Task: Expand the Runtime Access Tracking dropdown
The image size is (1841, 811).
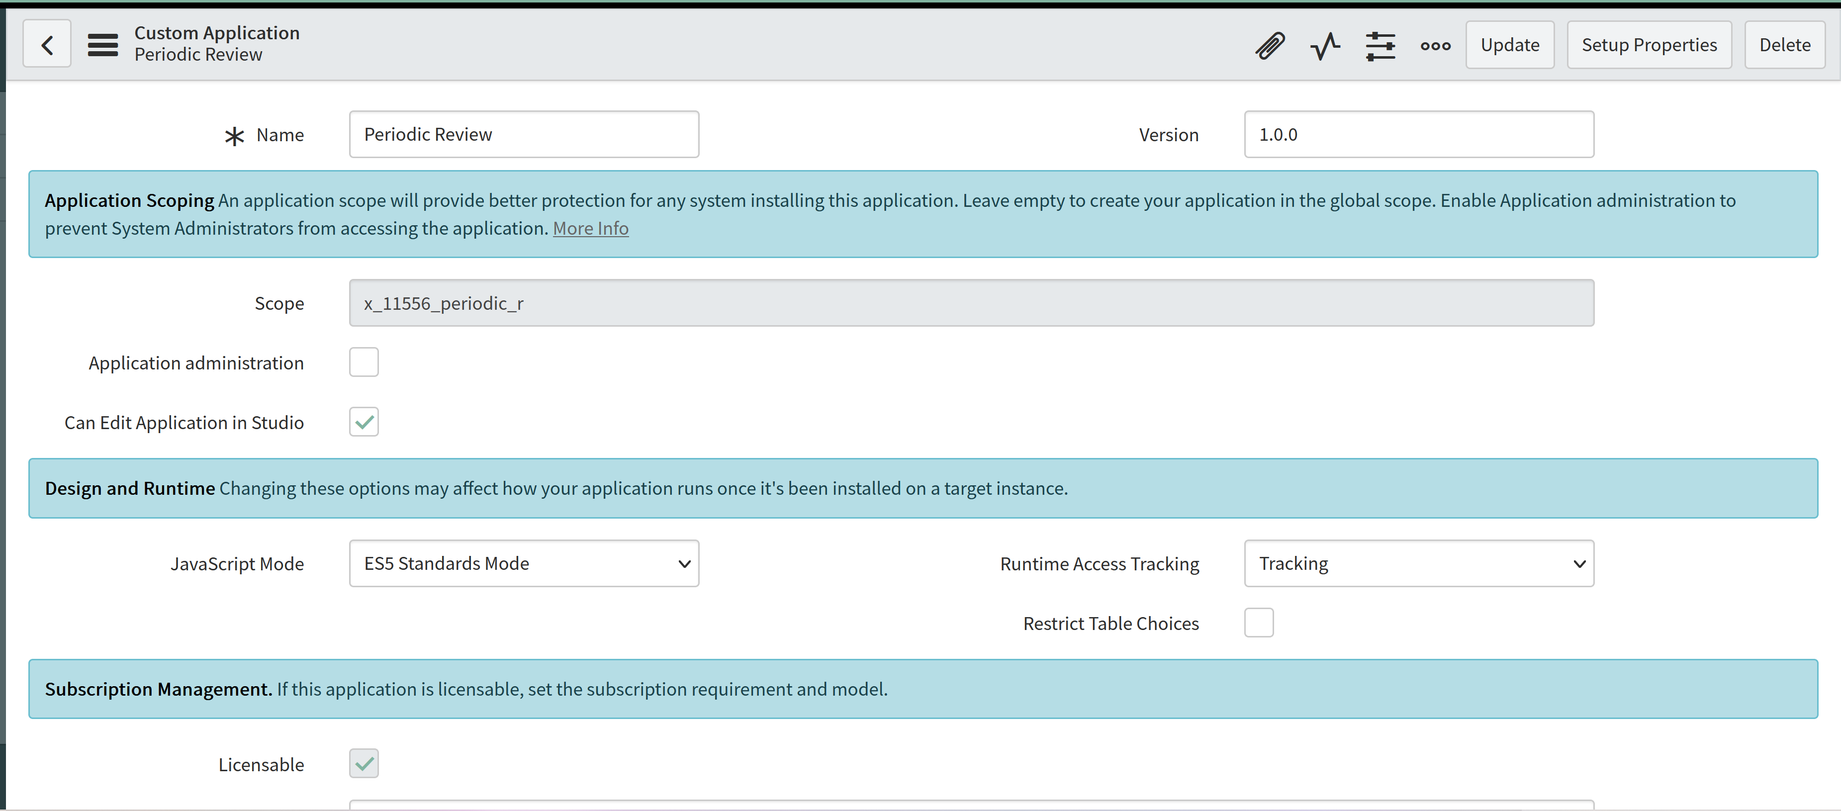Action: click(x=1419, y=563)
